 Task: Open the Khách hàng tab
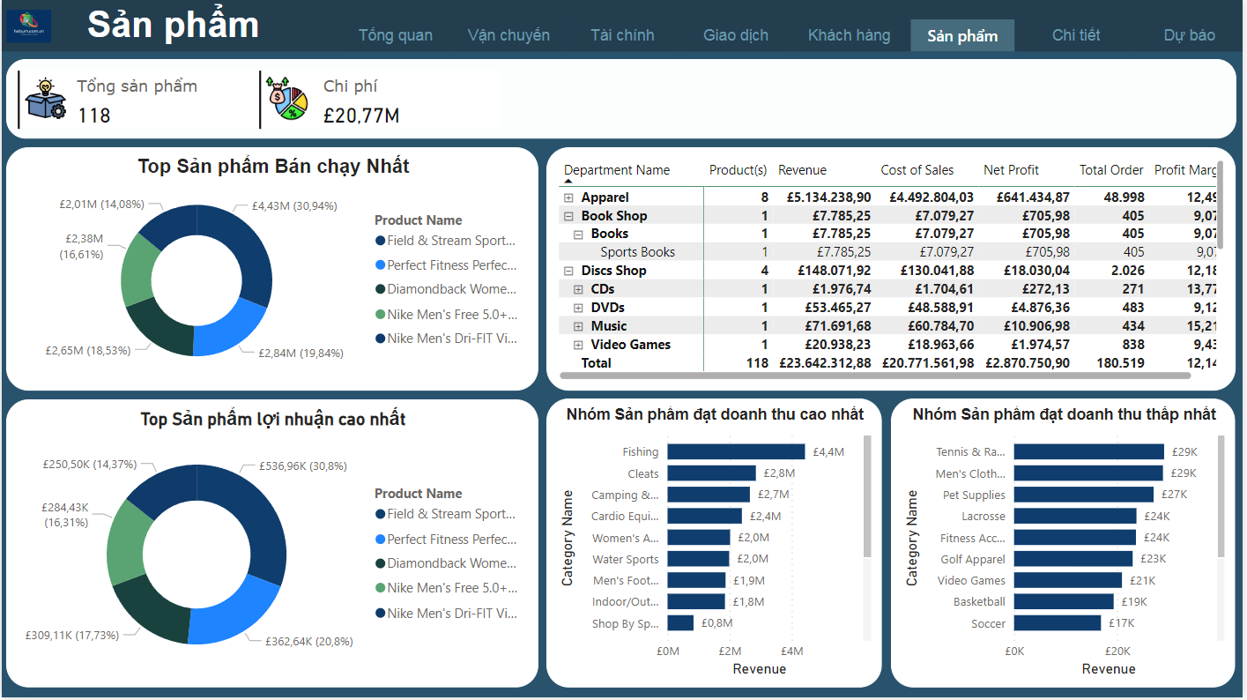point(849,35)
